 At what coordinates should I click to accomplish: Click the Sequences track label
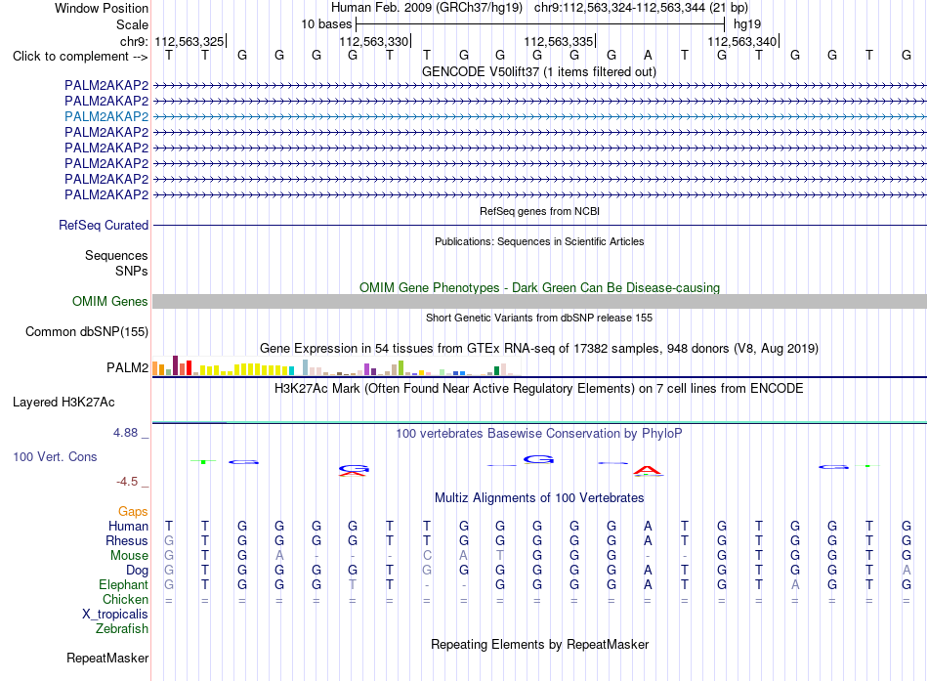coord(116,255)
